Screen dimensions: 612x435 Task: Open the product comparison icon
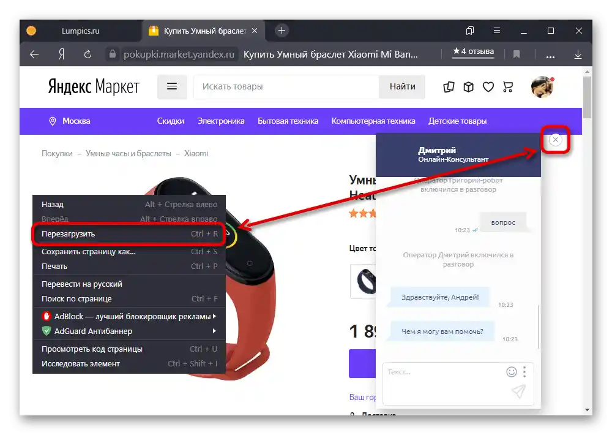click(449, 86)
